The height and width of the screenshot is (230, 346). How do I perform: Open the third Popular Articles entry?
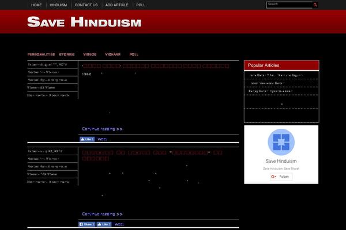click(x=270, y=91)
